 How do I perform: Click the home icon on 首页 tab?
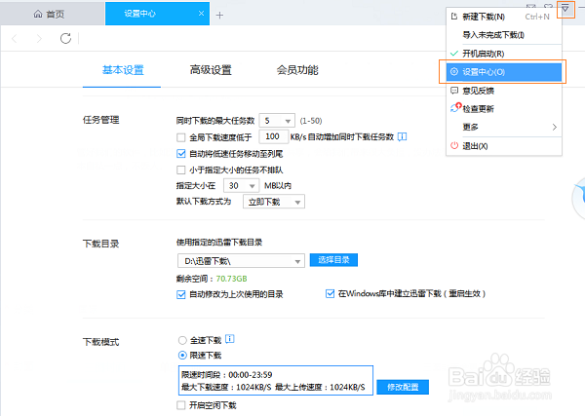click(38, 15)
